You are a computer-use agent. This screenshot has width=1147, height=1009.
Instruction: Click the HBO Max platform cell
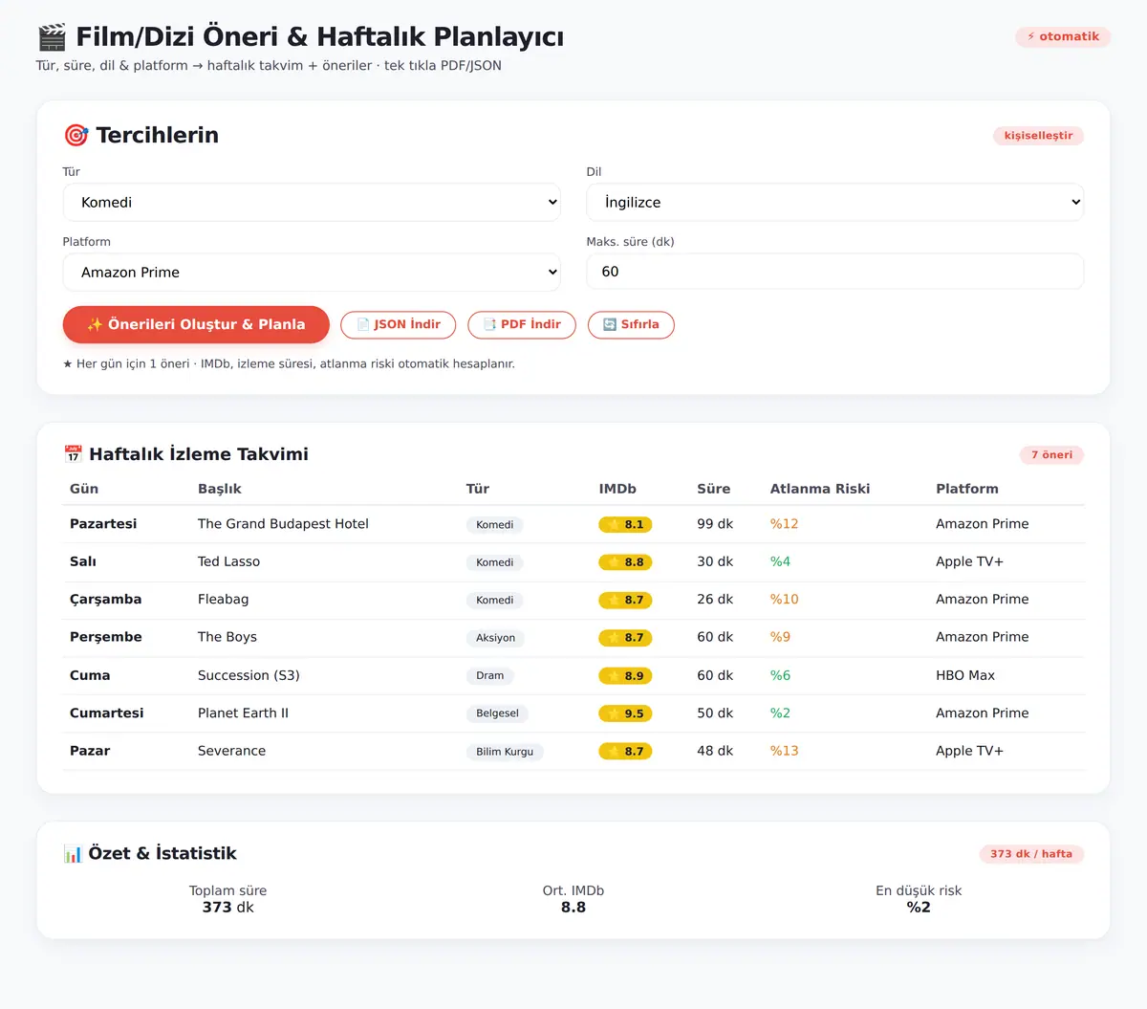(965, 675)
